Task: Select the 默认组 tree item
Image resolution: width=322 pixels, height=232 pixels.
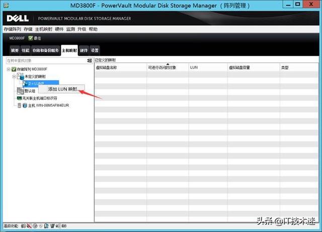Action: [x=30, y=91]
